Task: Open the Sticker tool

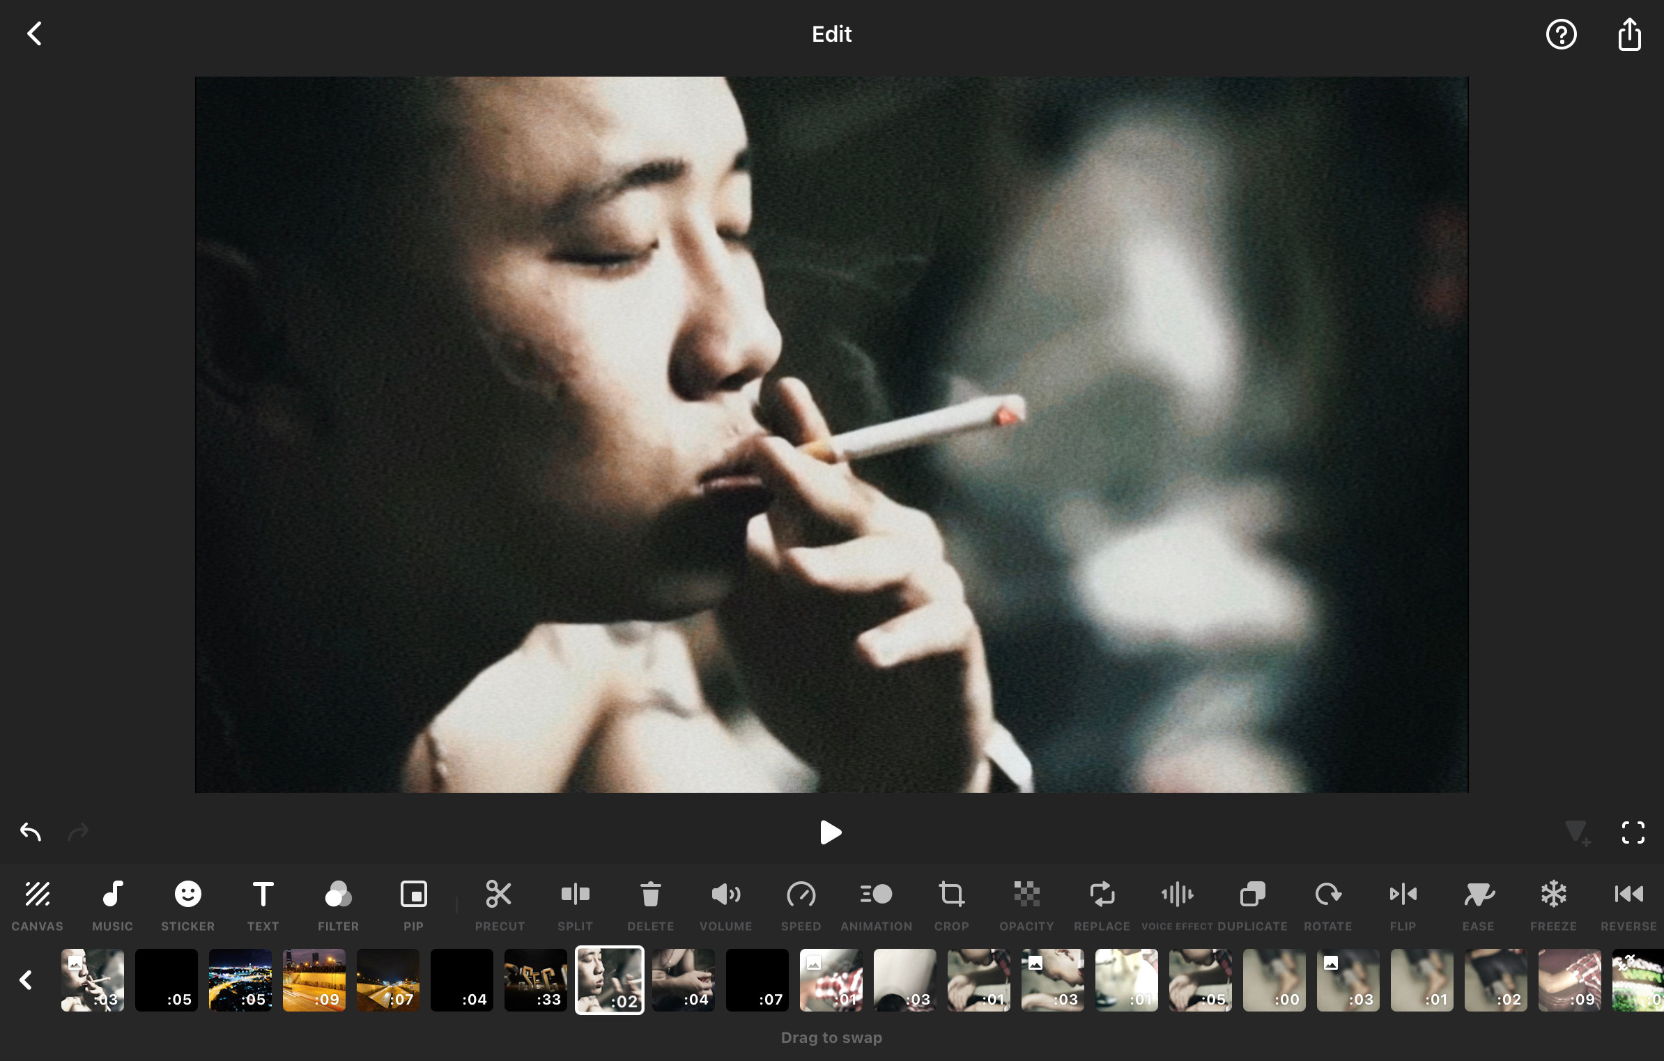Action: 188,906
